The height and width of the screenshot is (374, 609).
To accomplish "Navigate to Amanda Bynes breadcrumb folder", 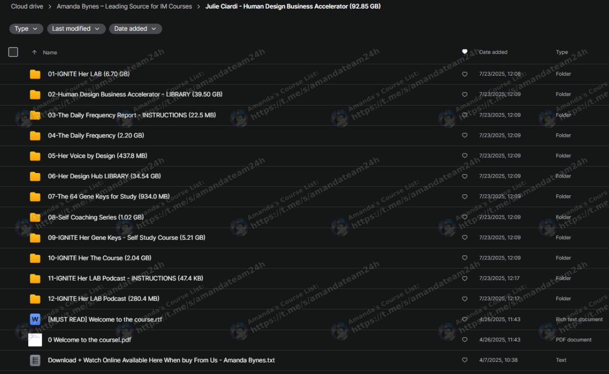I will (124, 7).
